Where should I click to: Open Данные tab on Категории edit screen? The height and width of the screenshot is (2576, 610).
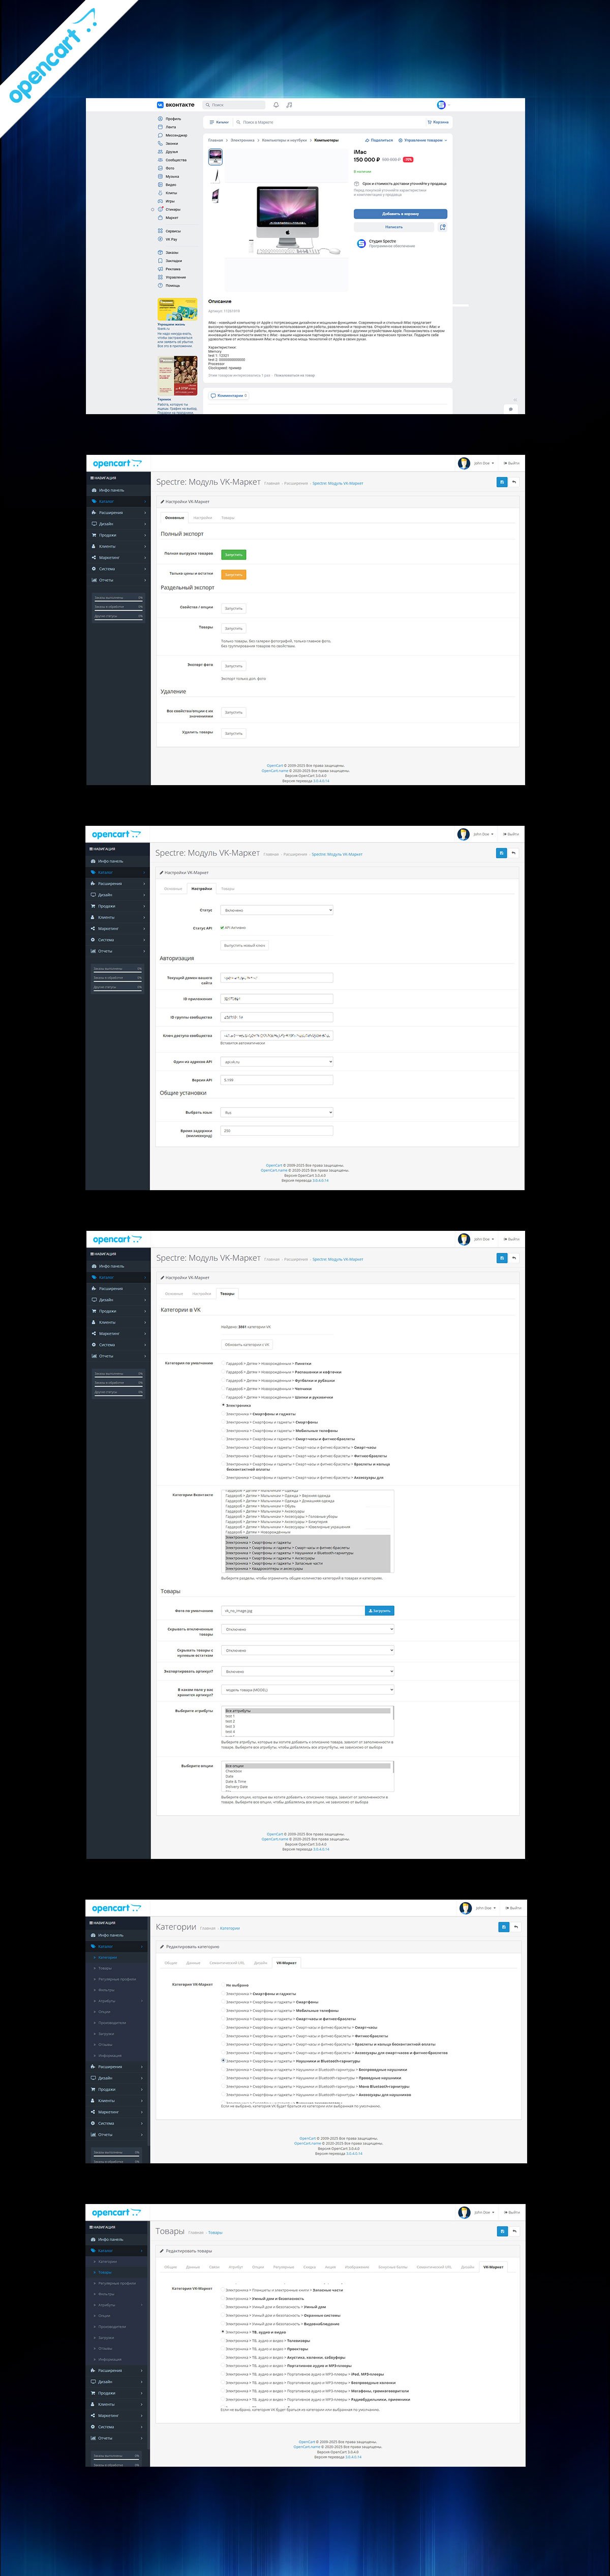pyautogui.click(x=193, y=1963)
